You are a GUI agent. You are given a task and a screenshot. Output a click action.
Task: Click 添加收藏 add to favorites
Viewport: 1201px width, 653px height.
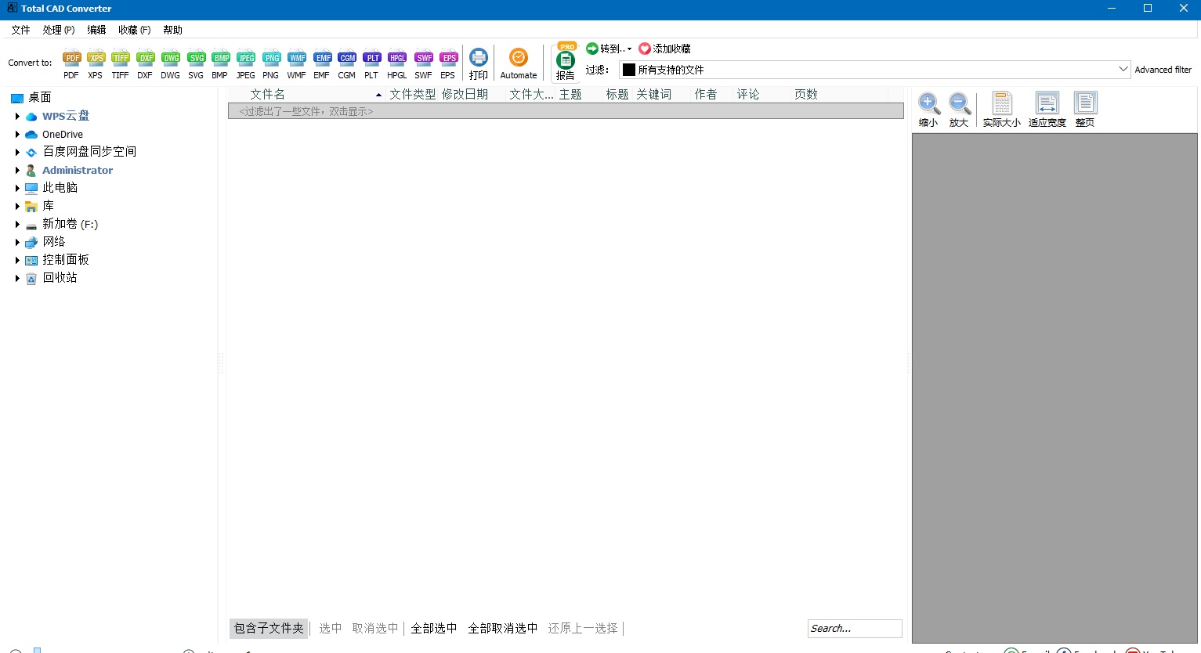pyautogui.click(x=664, y=49)
